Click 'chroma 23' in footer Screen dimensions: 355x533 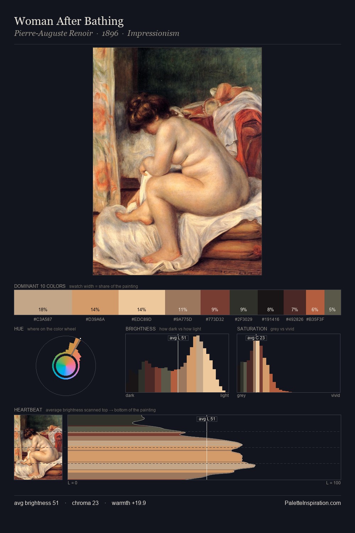point(85,503)
